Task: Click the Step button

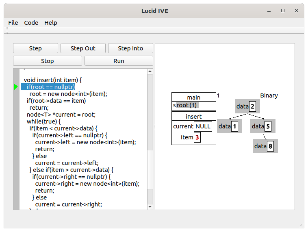Action: coord(35,48)
